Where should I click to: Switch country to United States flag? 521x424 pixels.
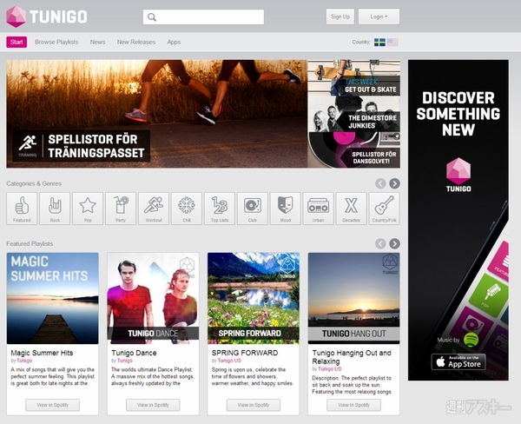pos(392,43)
